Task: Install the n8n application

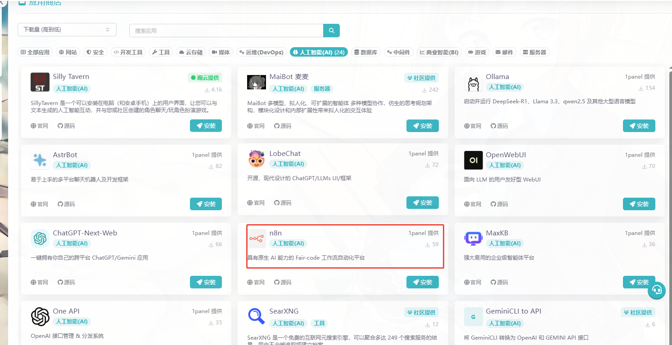Action: tap(422, 282)
